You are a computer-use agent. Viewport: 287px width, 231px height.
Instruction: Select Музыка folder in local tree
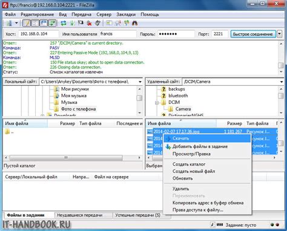[69, 102]
